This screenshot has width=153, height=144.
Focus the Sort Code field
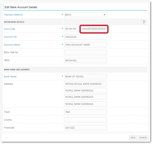point(72,29)
